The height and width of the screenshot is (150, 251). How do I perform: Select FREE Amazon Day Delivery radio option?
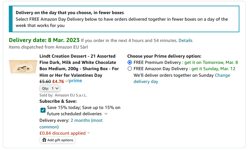pos(130,69)
